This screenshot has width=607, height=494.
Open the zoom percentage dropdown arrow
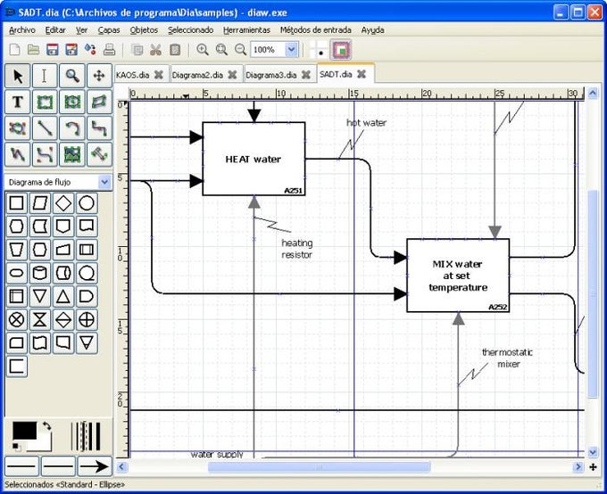292,50
